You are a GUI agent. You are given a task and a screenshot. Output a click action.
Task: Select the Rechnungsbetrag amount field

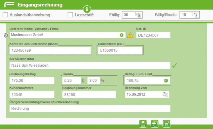pos(32,80)
